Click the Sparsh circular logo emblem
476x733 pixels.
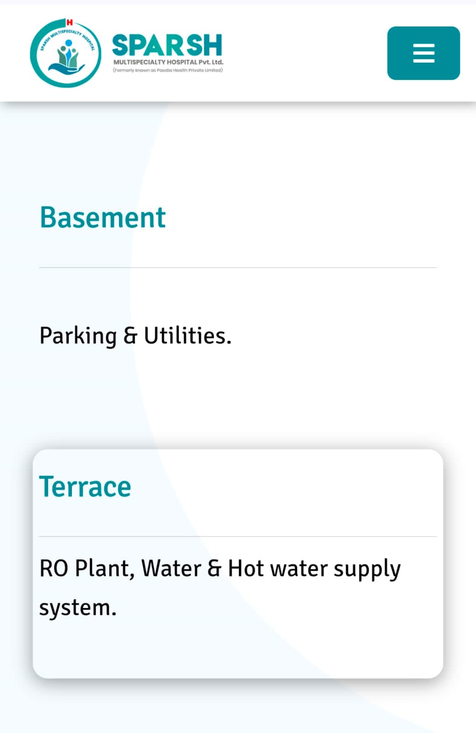(65, 54)
